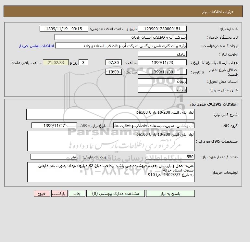Click need number field 1299001230000151

162,29
